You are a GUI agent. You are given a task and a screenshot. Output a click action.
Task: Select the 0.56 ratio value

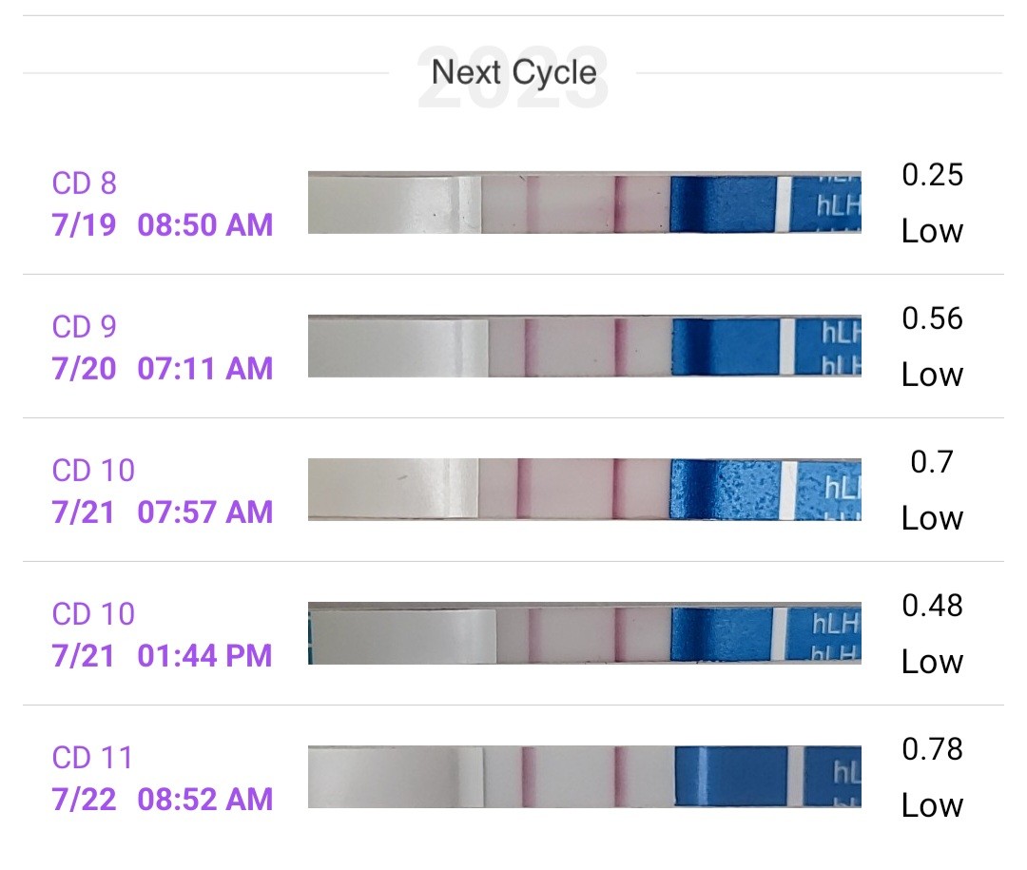pyautogui.click(x=932, y=319)
